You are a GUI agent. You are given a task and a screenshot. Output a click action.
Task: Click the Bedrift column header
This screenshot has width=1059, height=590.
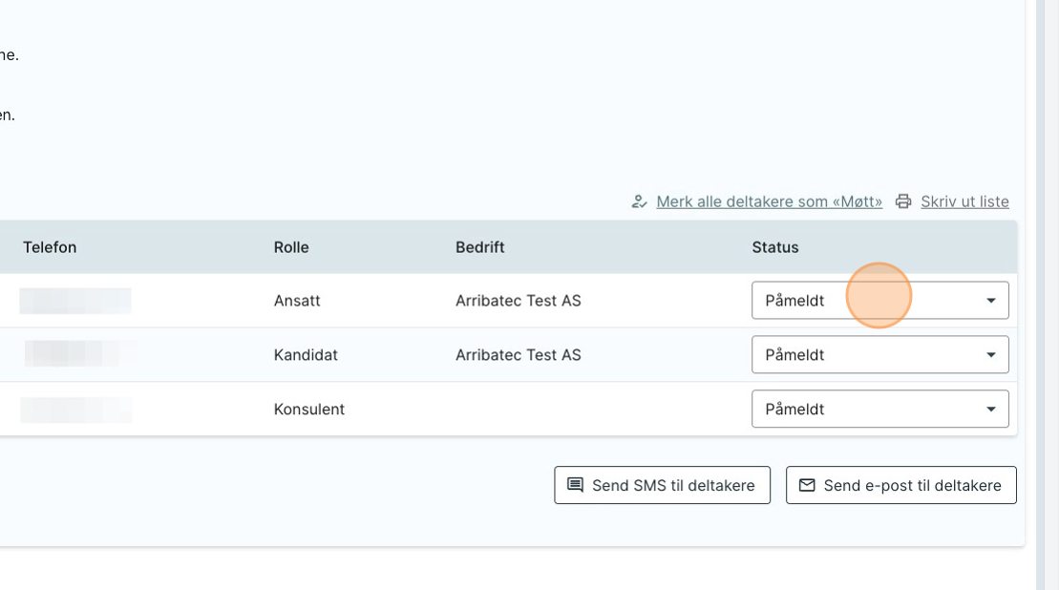(x=479, y=247)
